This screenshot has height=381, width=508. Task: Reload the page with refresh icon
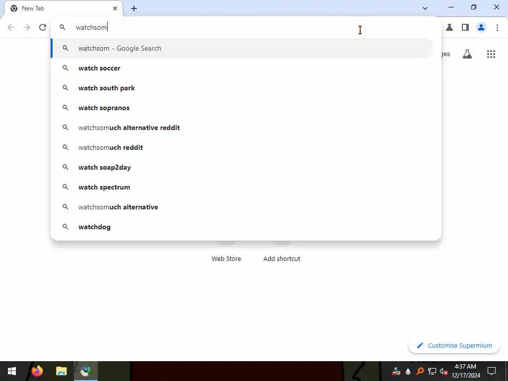(x=43, y=27)
